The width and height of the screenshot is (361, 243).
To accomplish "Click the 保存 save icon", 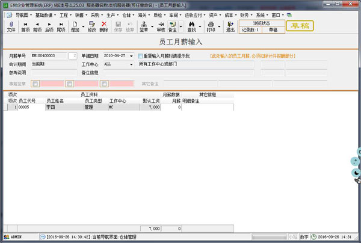I will click(118, 24).
